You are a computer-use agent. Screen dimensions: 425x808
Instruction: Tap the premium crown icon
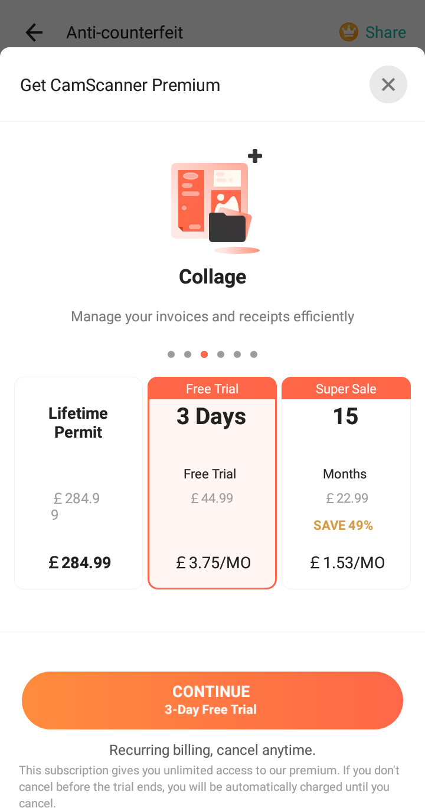[x=349, y=32]
